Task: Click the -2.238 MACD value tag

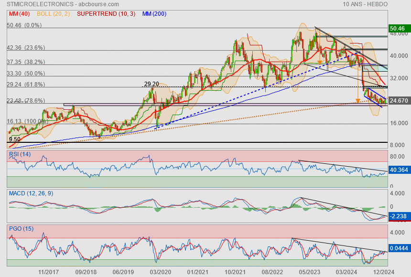Action: (x=399, y=216)
